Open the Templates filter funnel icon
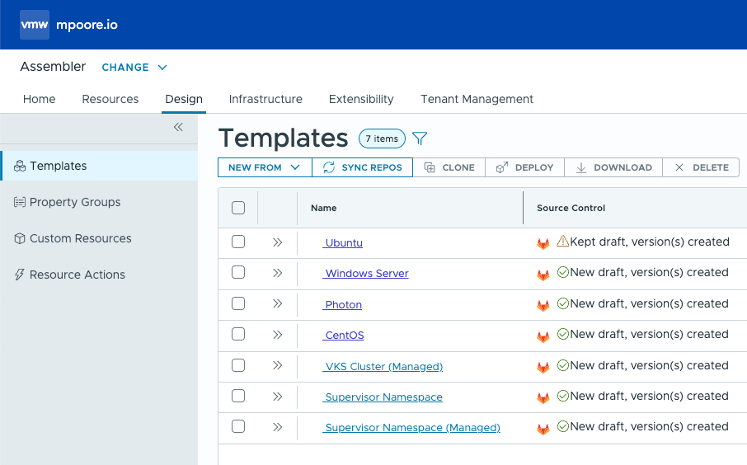Screen dimensions: 747x465 (420, 139)
